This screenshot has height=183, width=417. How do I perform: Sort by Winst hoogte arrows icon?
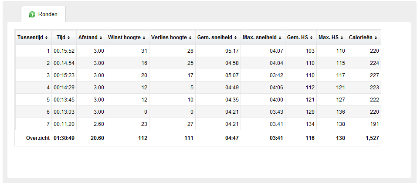(x=144, y=38)
